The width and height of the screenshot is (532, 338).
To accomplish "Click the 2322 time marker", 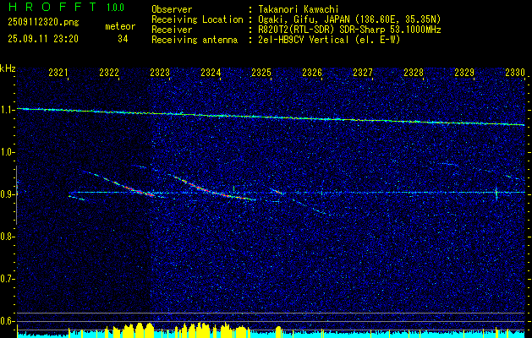I will coord(109,73).
